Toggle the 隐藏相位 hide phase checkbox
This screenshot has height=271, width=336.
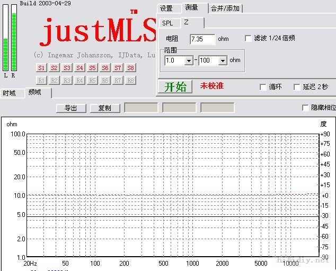coord(305,108)
